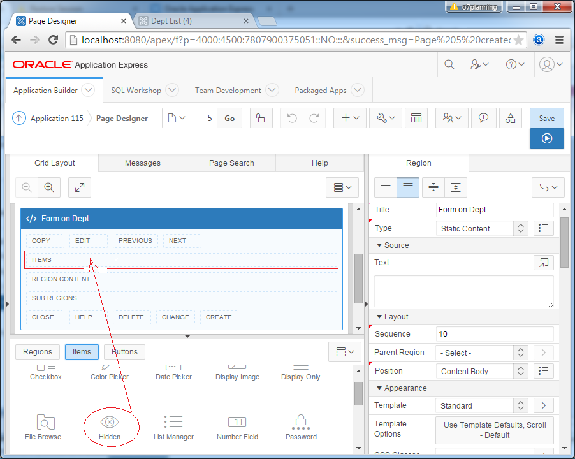Open Template Options button
Screen dimensions: 575x459
pyautogui.click(x=494, y=430)
